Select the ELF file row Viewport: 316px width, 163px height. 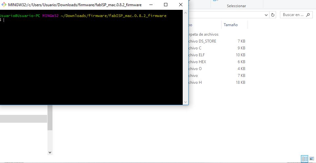click(217, 55)
